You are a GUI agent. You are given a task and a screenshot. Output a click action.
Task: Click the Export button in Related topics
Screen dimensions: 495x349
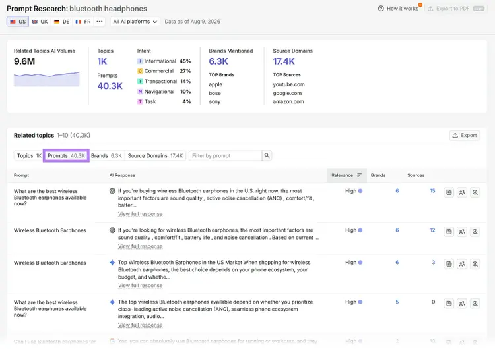click(x=465, y=136)
